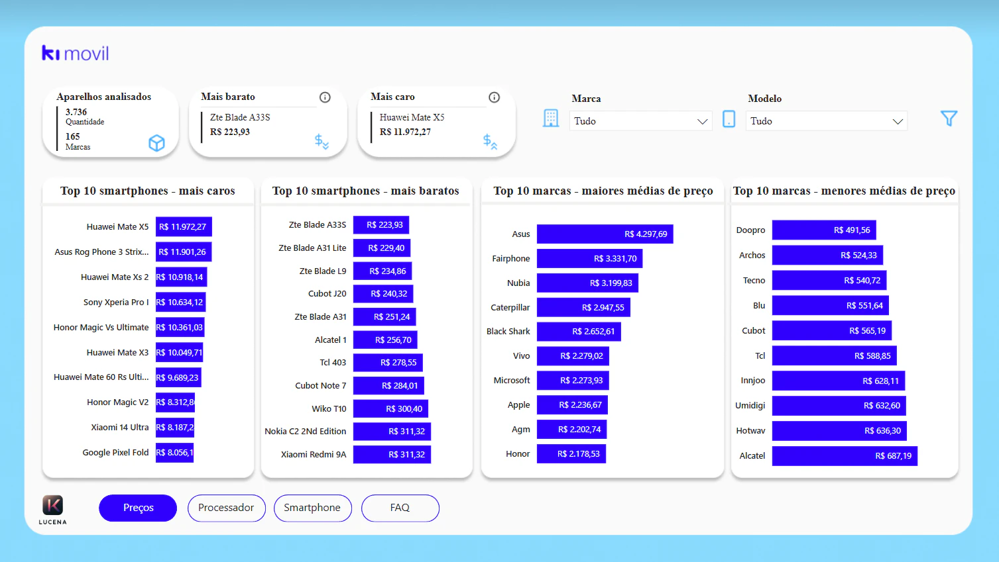Image resolution: width=999 pixels, height=562 pixels.
Task: Select the Apple average price bar
Action: [573, 404]
